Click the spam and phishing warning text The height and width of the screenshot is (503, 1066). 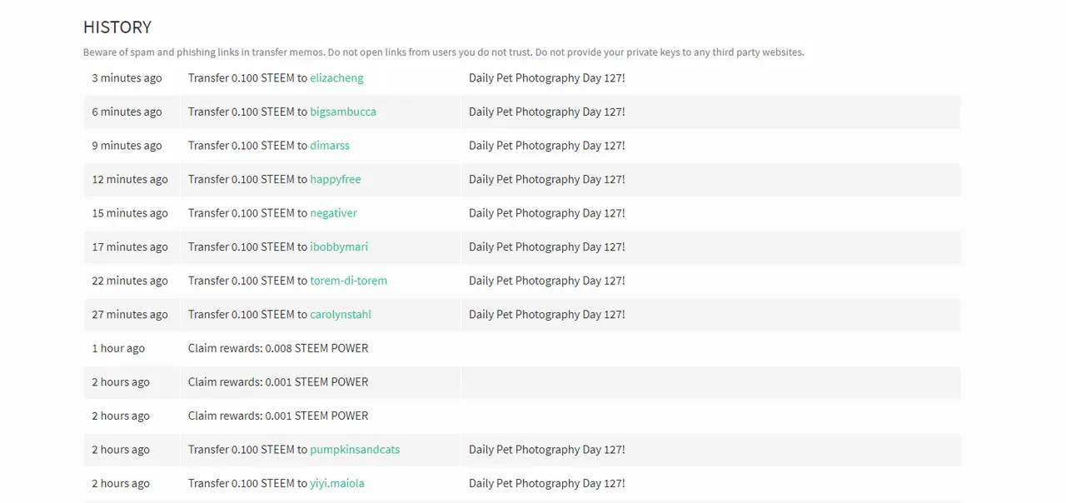click(x=443, y=52)
